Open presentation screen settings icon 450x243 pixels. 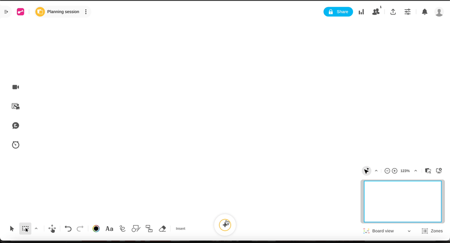(x=439, y=171)
